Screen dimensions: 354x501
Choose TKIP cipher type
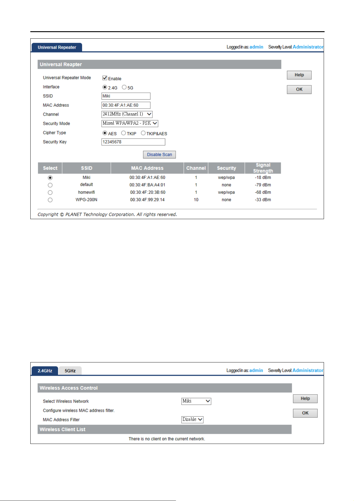(x=123, y=133)
